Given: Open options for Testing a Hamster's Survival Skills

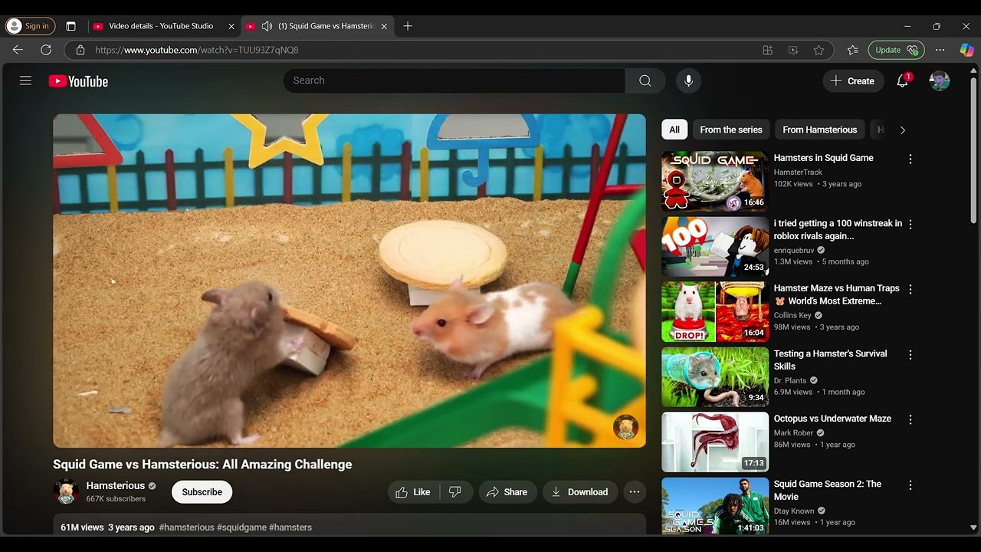Looking at the screenshot, I should point(910,355).
